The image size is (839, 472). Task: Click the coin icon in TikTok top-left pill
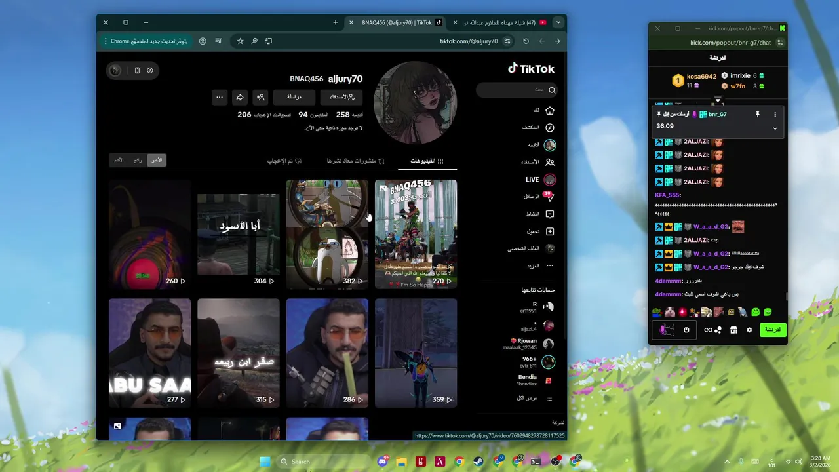(x=150, y=70)
